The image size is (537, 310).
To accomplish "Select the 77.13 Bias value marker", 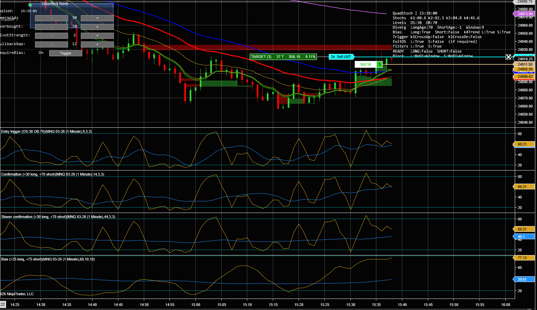I will pos(524,258).
